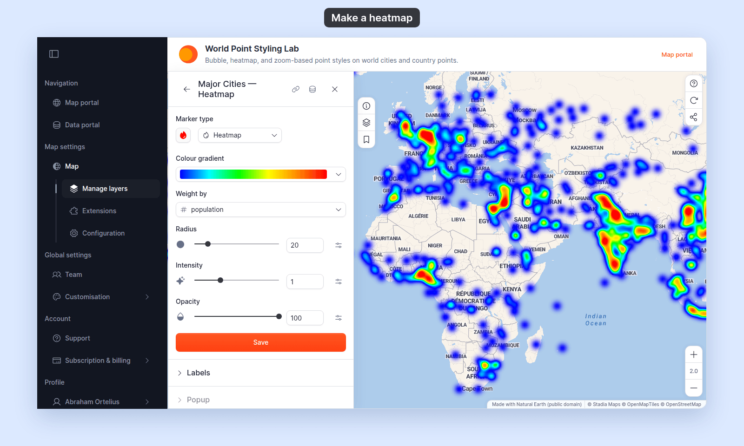Open Opacity advanced settings sliders icon
This screenshot has width=744, height=446.
click(339, 318)
